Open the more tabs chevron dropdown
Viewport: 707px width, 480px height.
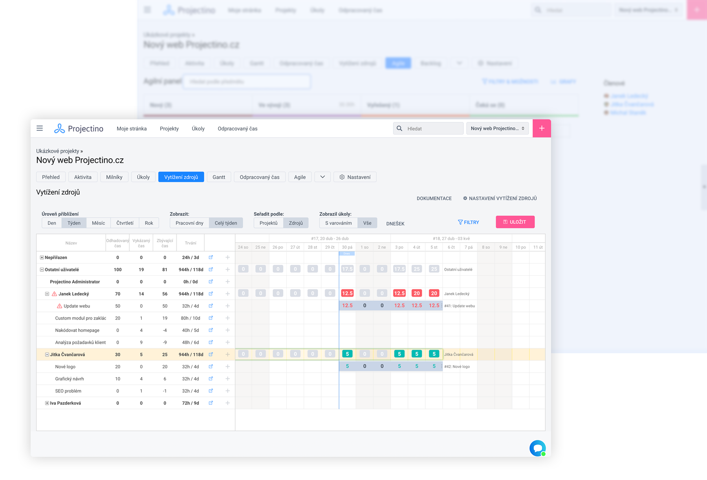click(x=322, y=177)
